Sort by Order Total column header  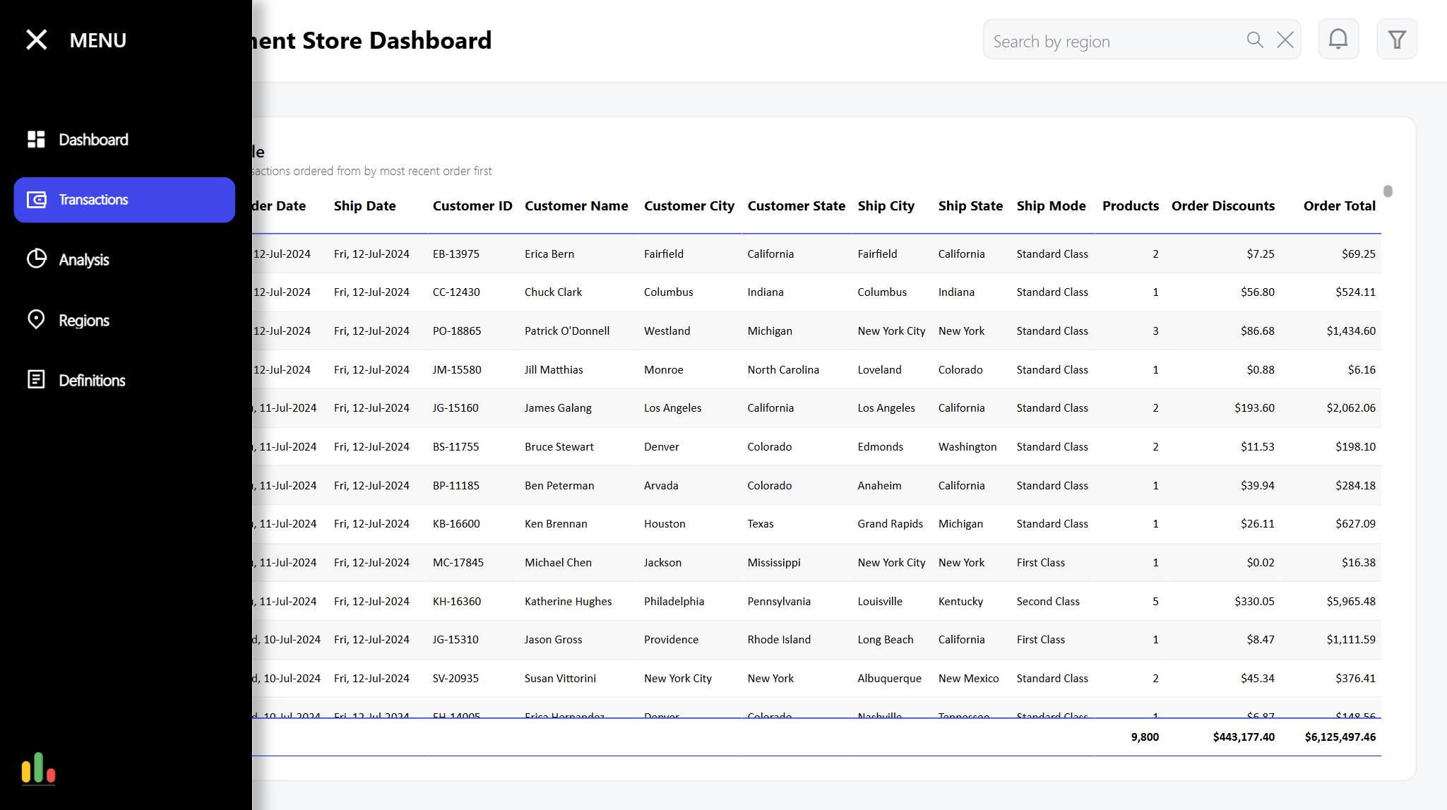[x=1340, y=206]
